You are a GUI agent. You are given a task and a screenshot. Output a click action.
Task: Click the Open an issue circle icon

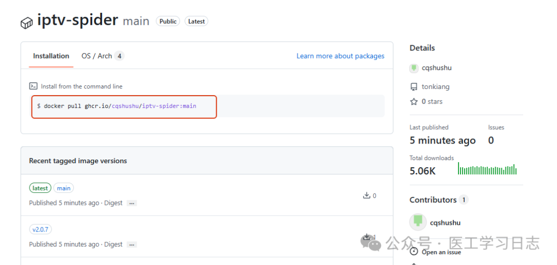[x=414, y=252]
